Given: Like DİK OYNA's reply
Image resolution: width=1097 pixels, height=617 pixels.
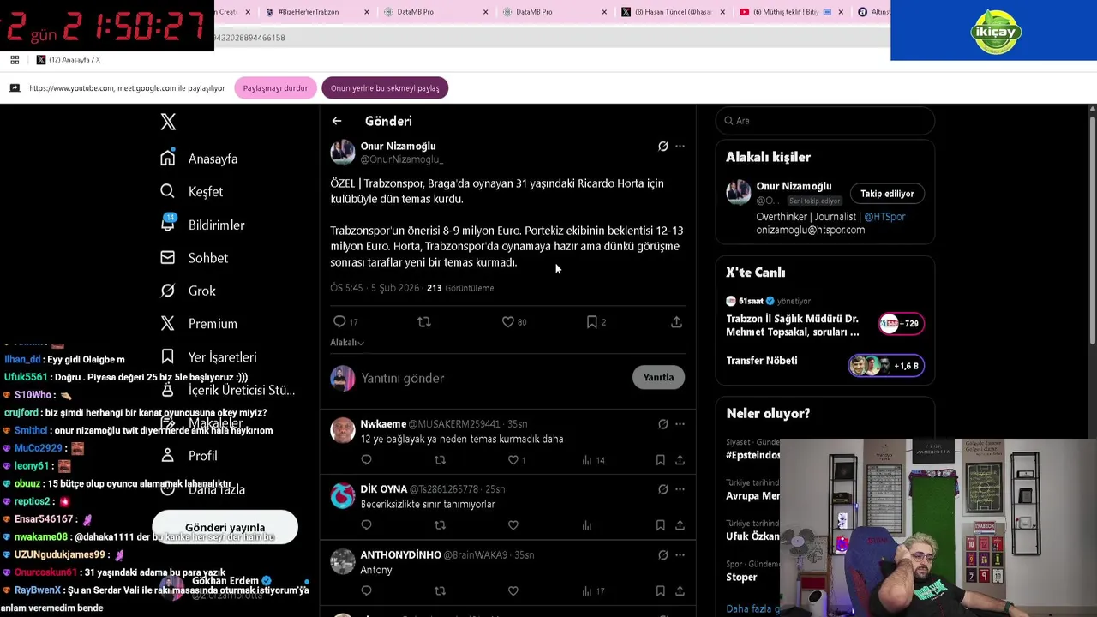Looking at the screenshot, I should click(513, 525).
